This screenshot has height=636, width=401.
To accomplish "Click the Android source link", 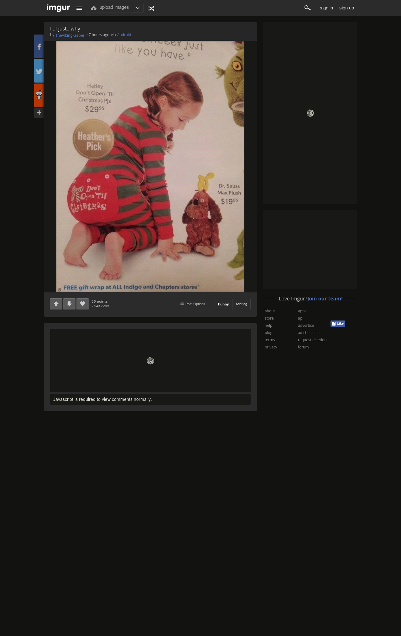I will click(124, 35).
